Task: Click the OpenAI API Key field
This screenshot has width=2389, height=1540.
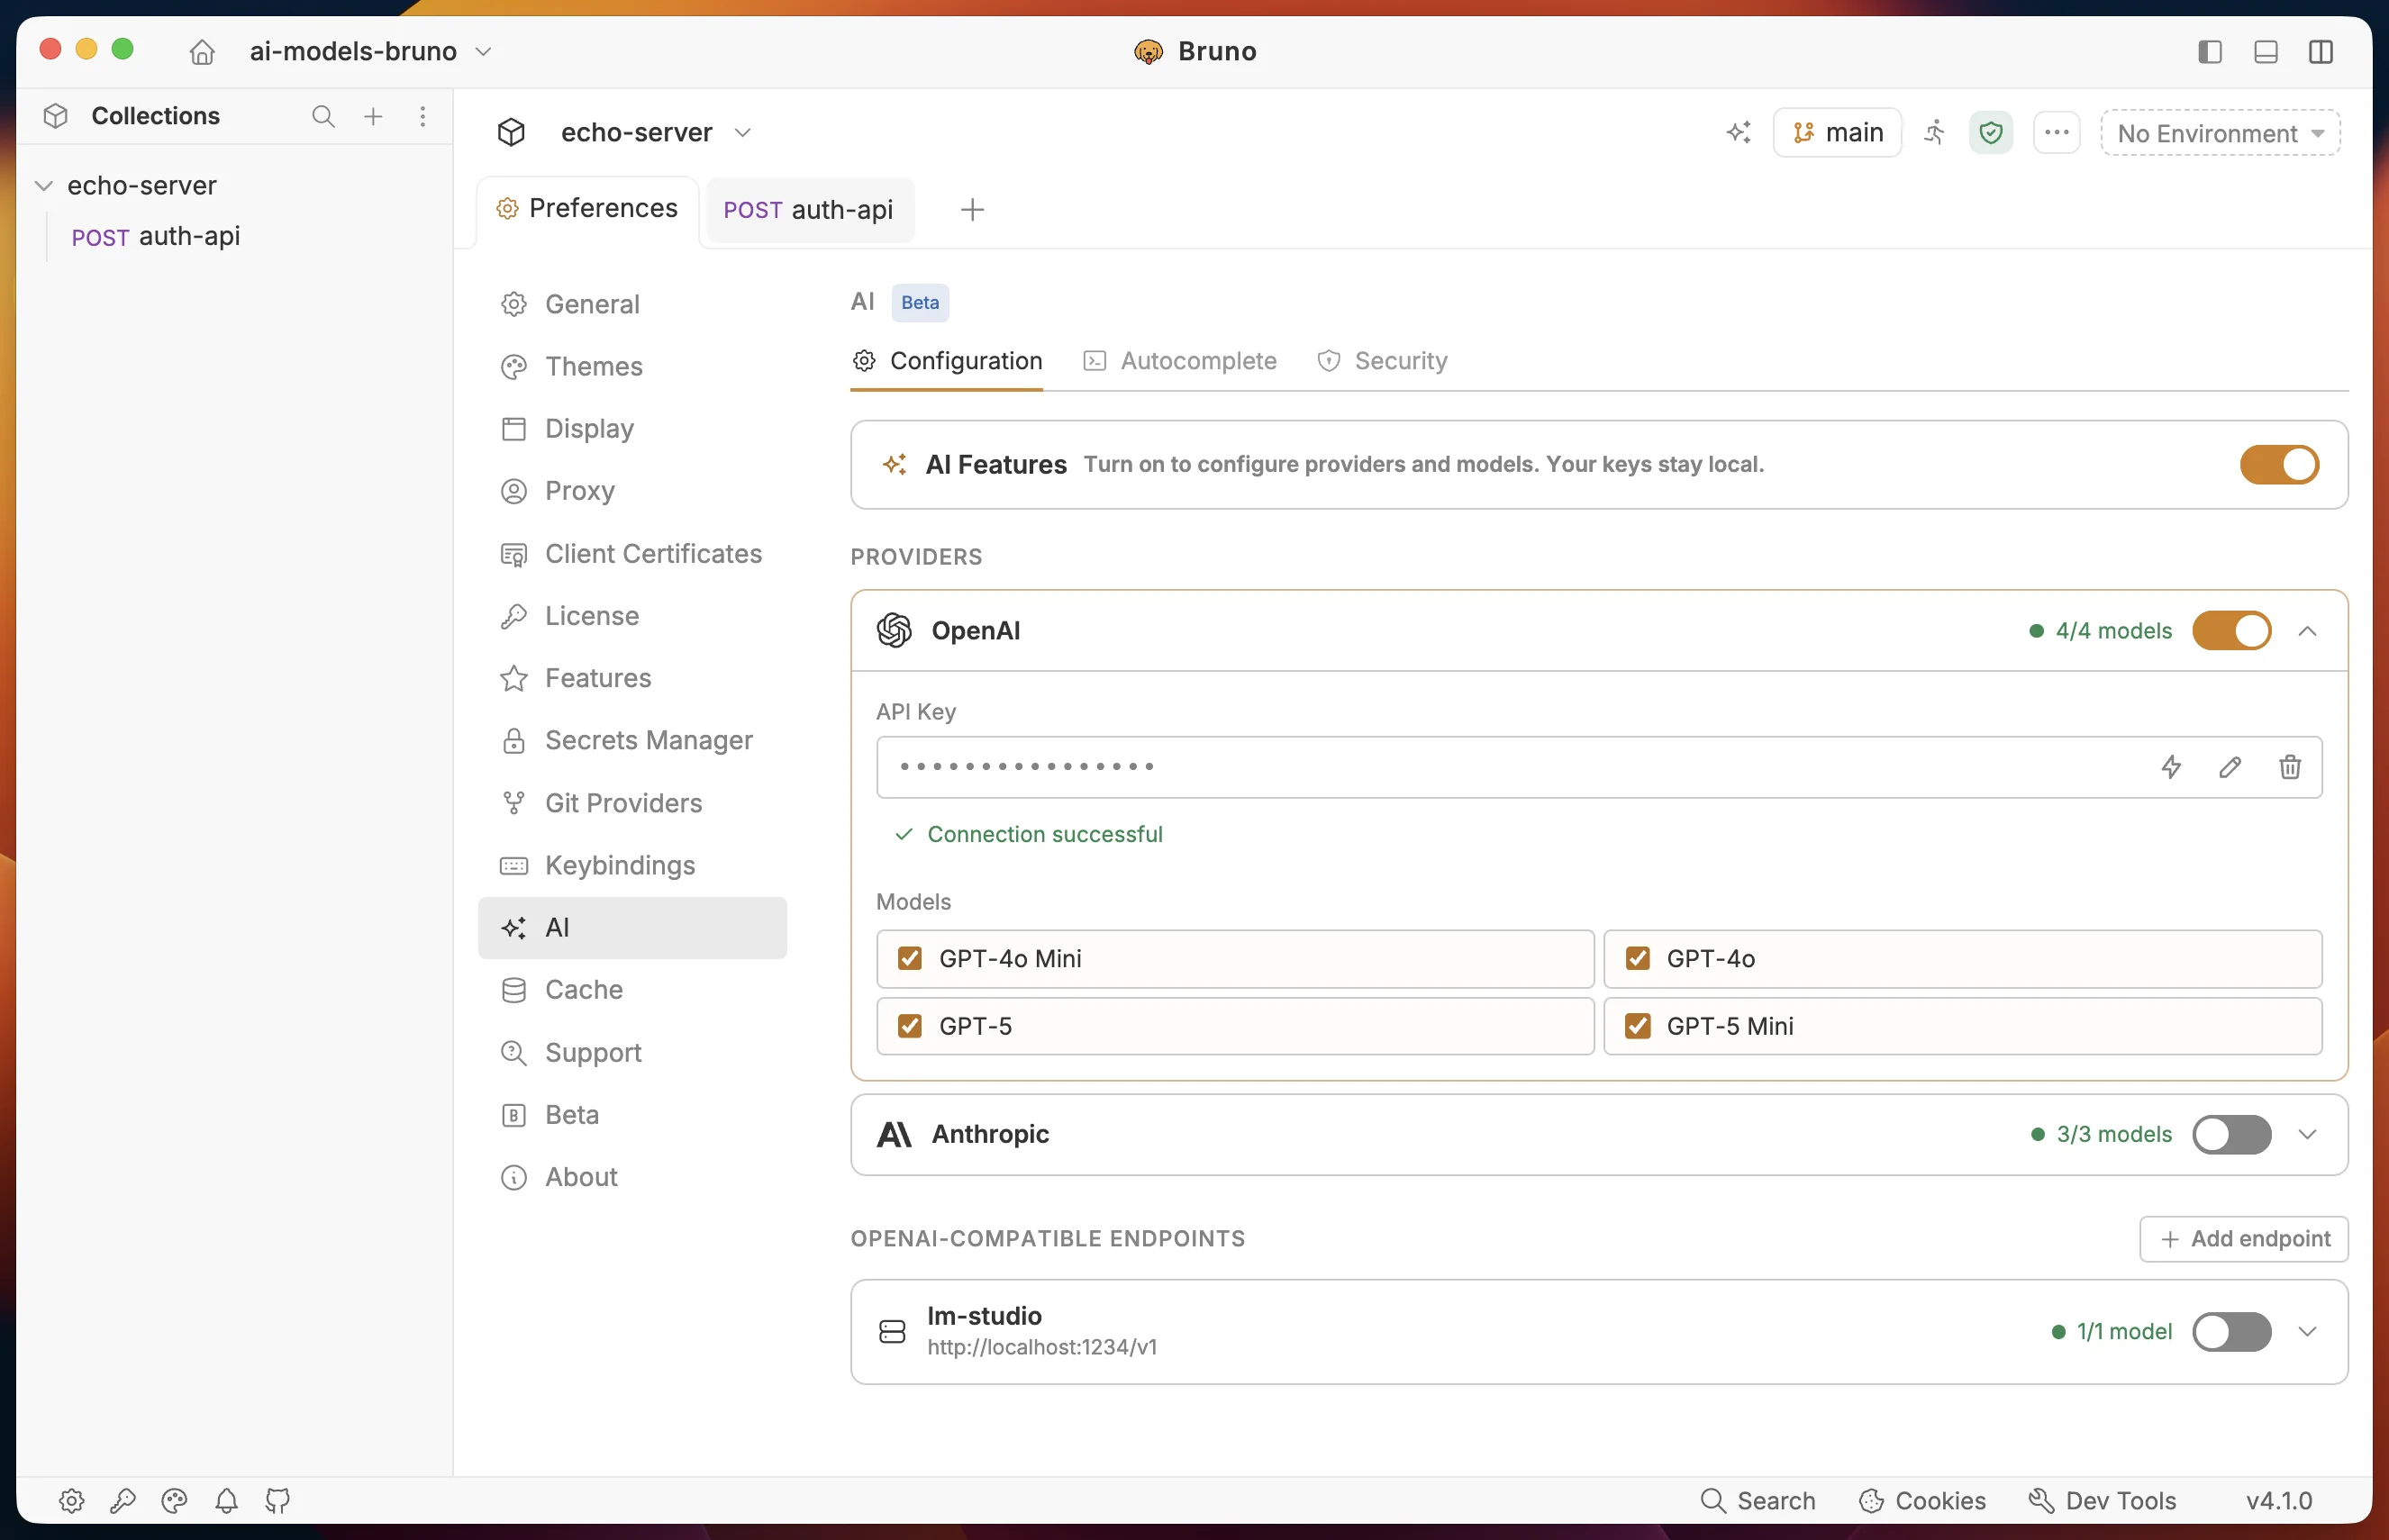Action: (1599, 767)
